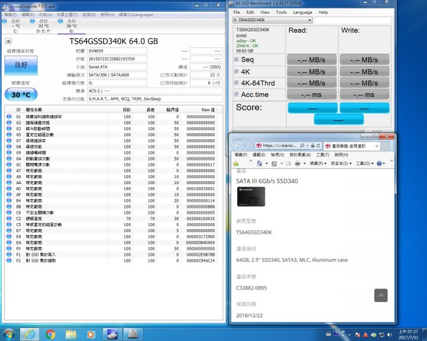Select drive G: status icon in CrystalDiskInfo
This screenshot has width=427, height=341.
[60, 21]
